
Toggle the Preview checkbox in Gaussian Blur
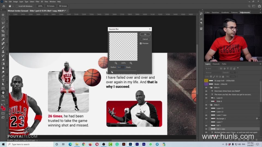point(141,43)
